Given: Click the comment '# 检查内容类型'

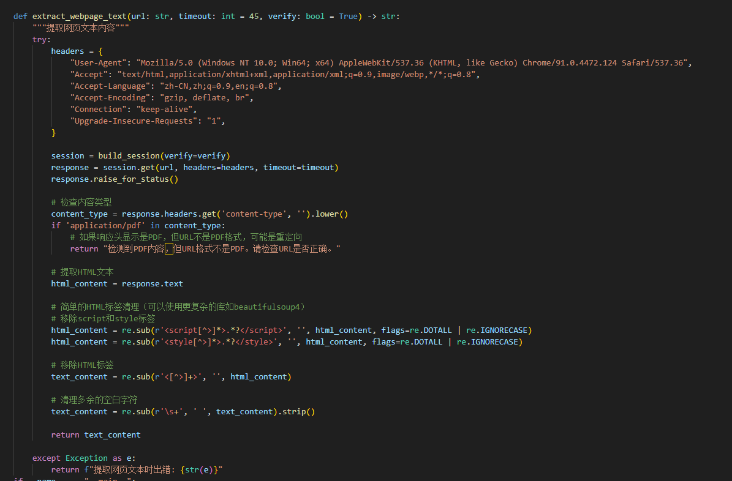Looking at the screenshot, I should click(81, 203).
